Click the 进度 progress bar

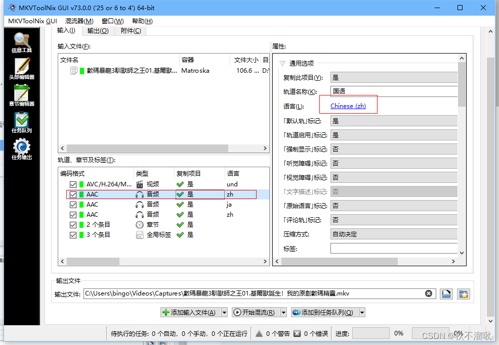(371, 333)
